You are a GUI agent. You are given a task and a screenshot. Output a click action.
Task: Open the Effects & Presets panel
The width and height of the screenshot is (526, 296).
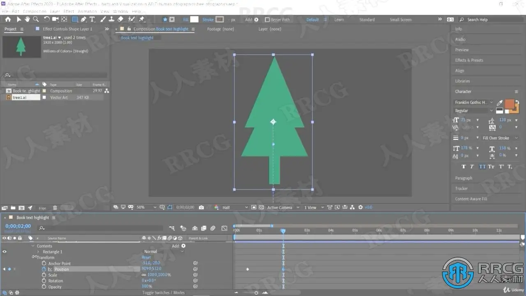[469, 60]
